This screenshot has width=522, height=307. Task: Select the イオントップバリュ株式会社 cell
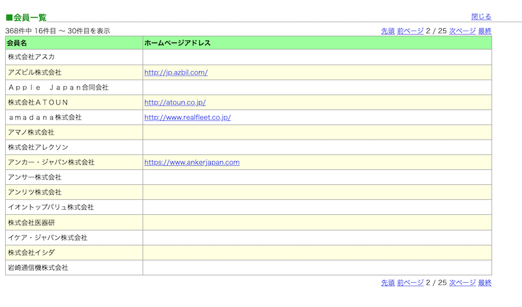click(74, 207)
